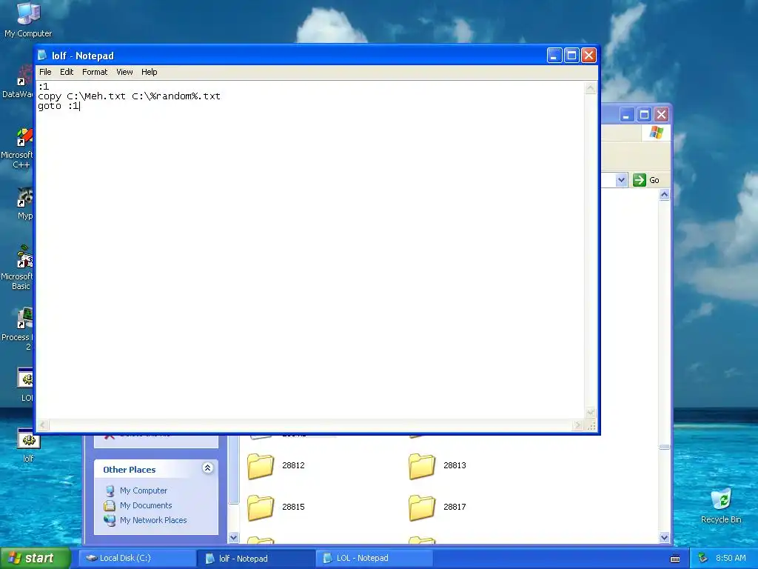Viewport: 758px width, 569px height.
Task: Click the My Documents icon in Other Places
Action: [110, 505]
